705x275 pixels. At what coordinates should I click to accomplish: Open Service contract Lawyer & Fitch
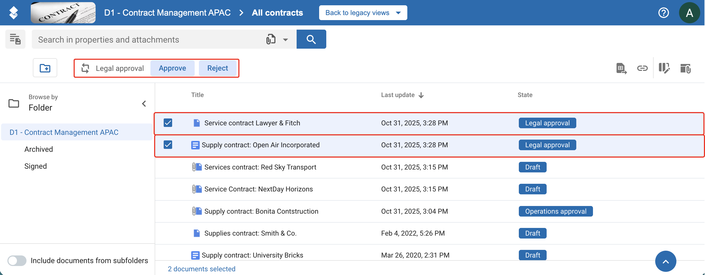point(252,123)
